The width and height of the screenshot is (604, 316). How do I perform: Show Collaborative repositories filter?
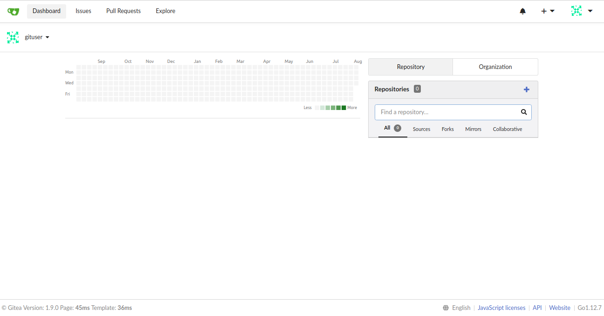click(507, 129)
